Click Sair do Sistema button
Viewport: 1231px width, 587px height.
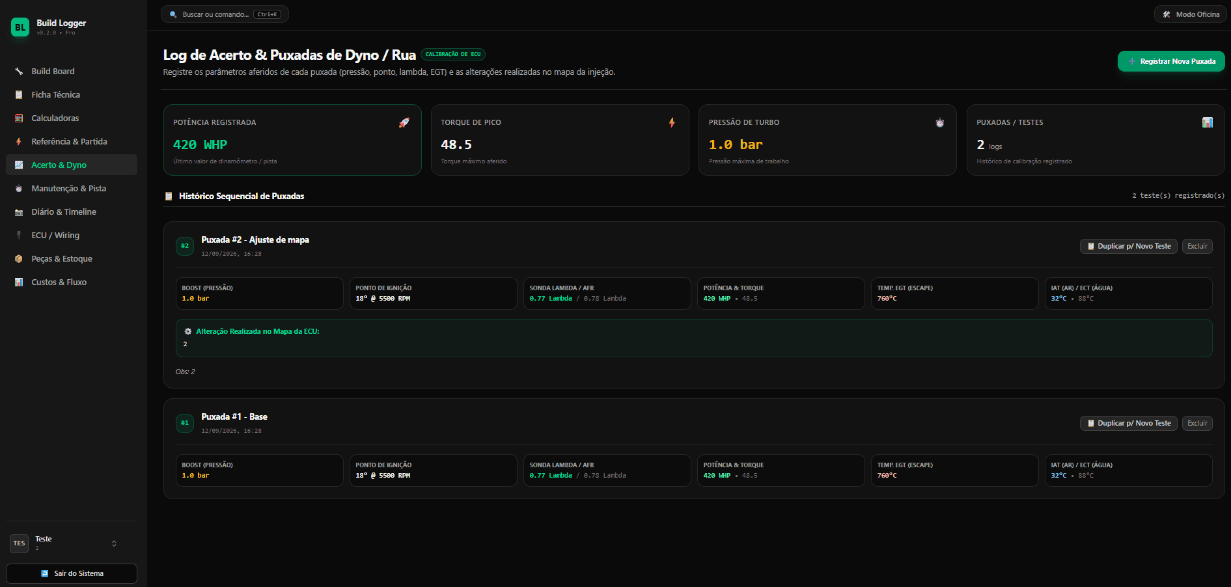(72, 573)
